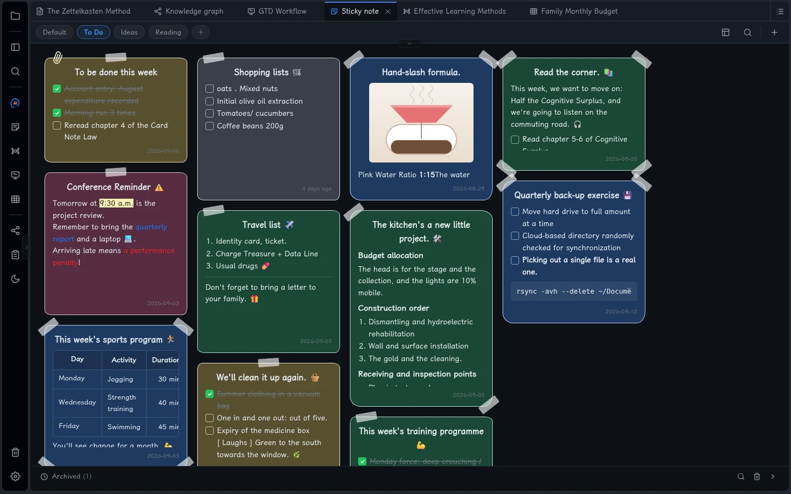This screenshot has height=494, width=791.
Task: Switch to The Zettelkasten Method tab
Action: 83,11
